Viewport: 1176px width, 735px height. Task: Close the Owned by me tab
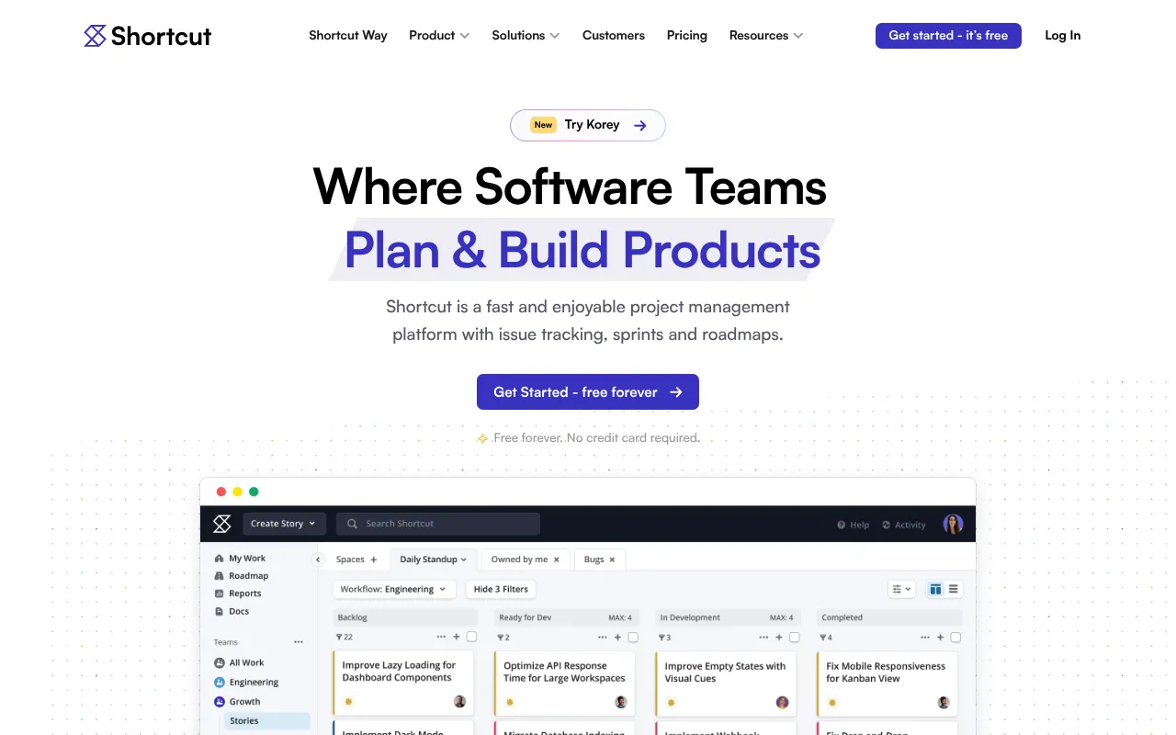tap(557, 560)
